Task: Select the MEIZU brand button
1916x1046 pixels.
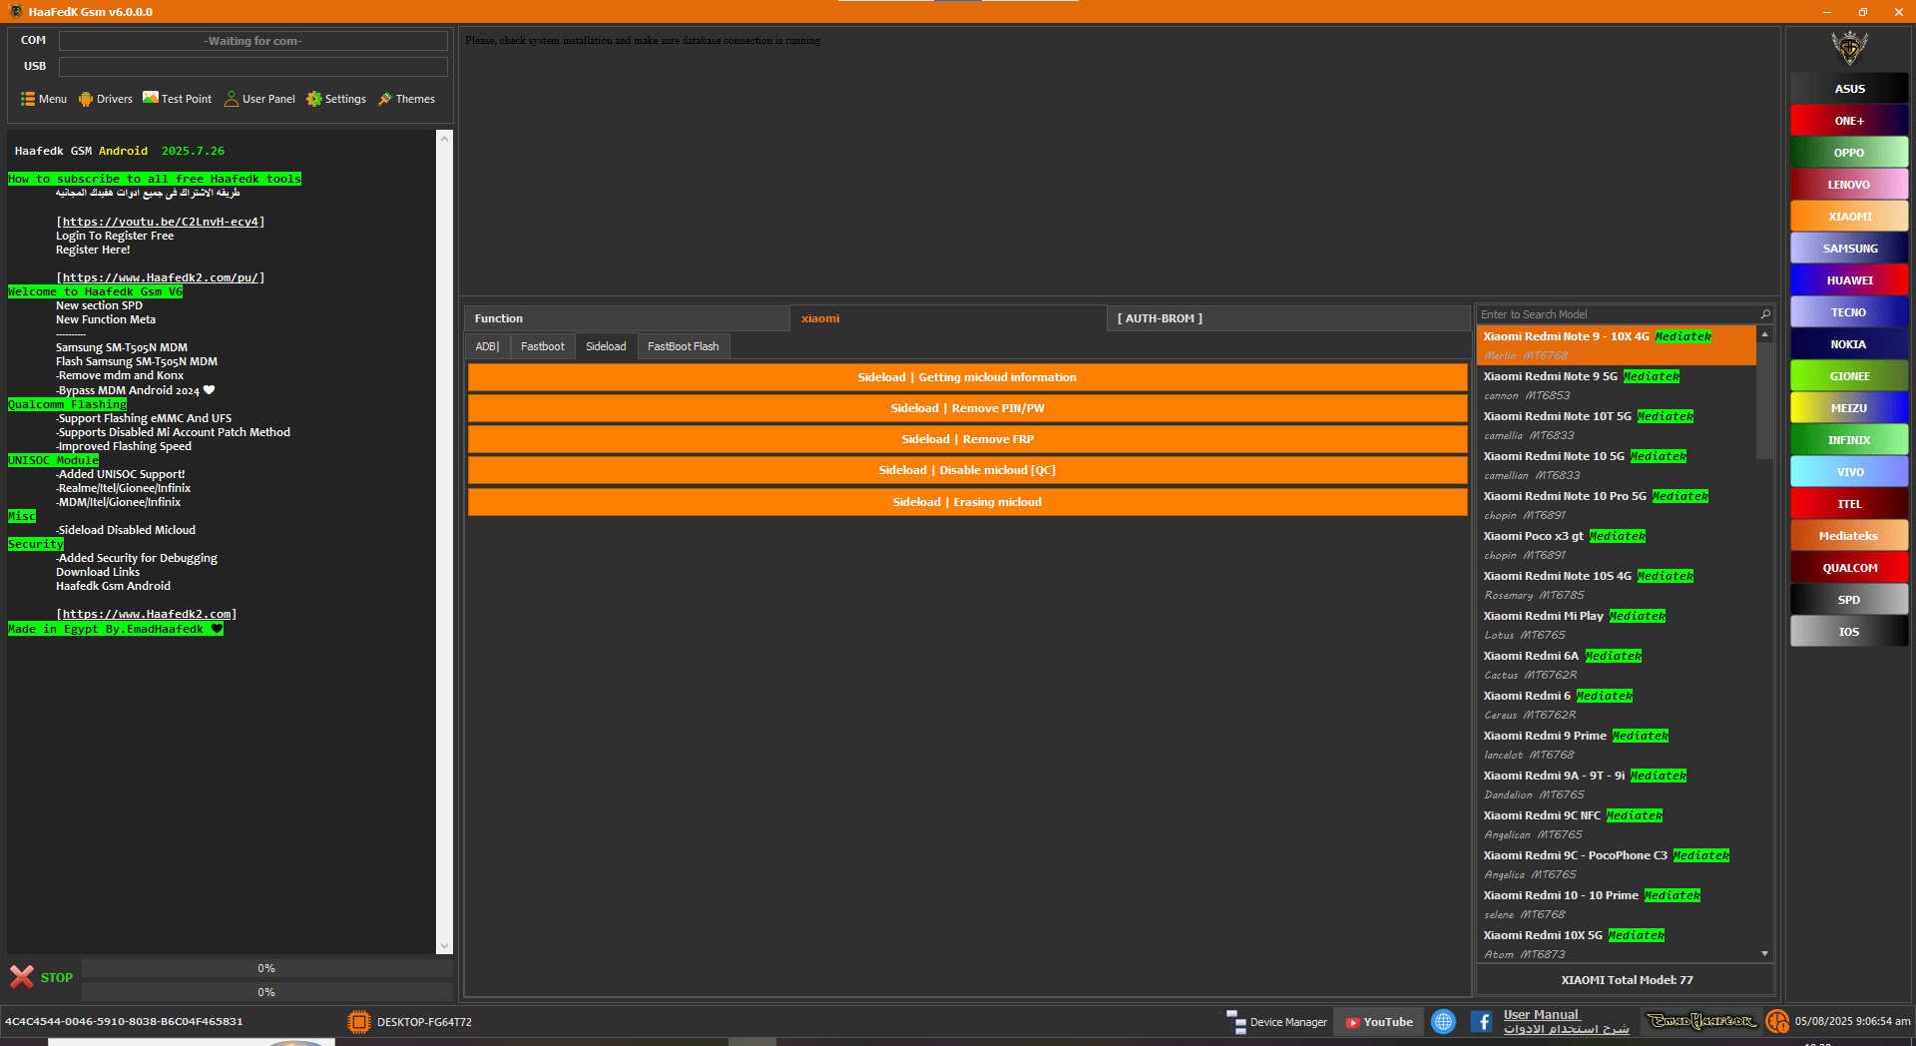Action: pos(1849,407)
